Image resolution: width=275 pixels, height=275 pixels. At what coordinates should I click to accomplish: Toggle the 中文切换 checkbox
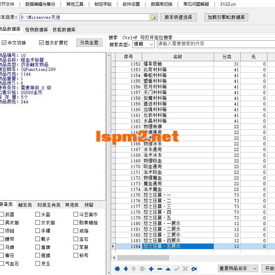(x=4, y=43)
